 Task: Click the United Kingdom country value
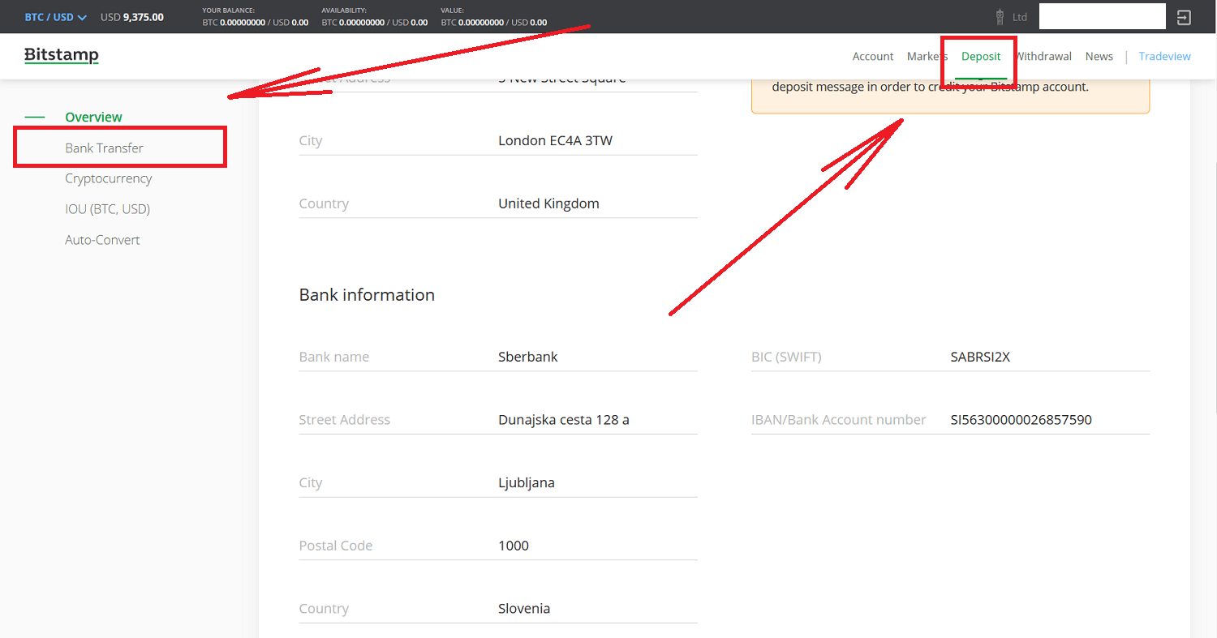pos(548,203)
